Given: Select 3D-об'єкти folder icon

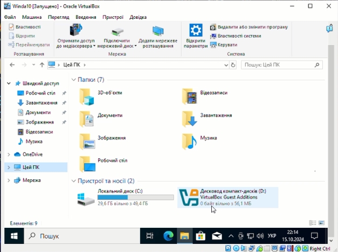Looking at the screenshot, I should tap(87, 97).
